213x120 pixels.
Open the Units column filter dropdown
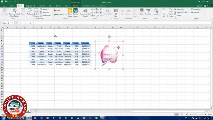tap(80, 43)
